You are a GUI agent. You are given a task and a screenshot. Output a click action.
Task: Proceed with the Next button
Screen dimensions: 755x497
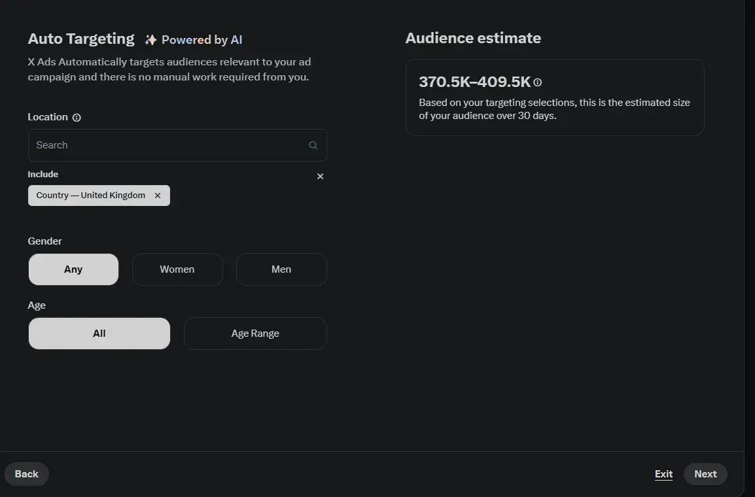click(x=705, y=474)
